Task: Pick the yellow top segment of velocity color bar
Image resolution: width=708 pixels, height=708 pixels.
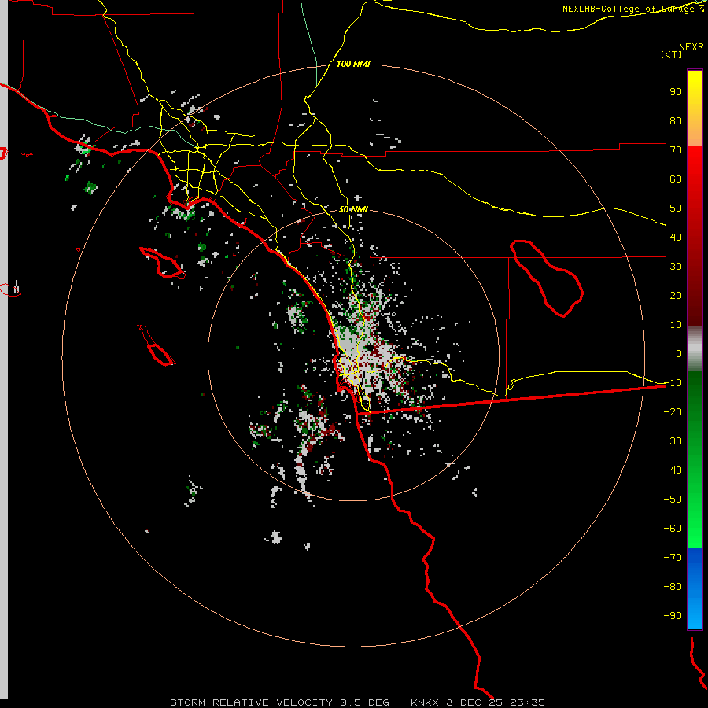Action: coord(695,109)
